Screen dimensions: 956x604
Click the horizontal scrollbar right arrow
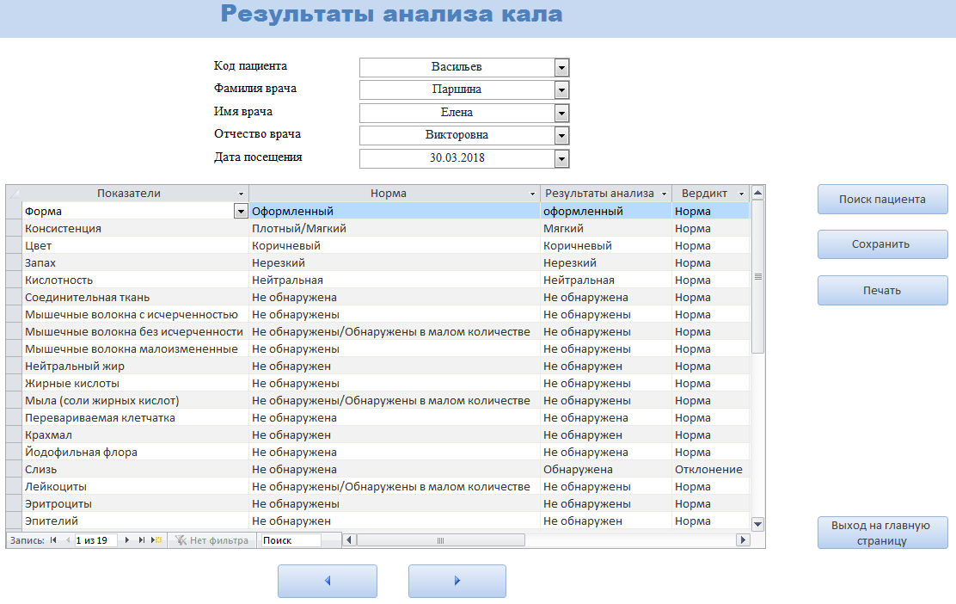coord(743,540)
